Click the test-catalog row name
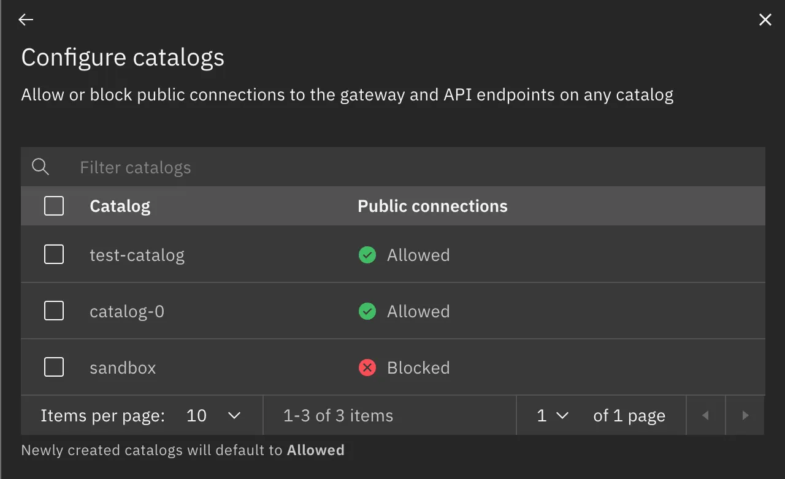 pyautogui.click(x=137, y=255)
